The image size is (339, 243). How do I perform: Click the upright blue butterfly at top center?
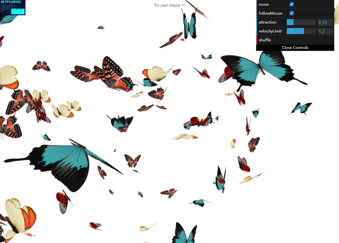[x=190, y=25]
